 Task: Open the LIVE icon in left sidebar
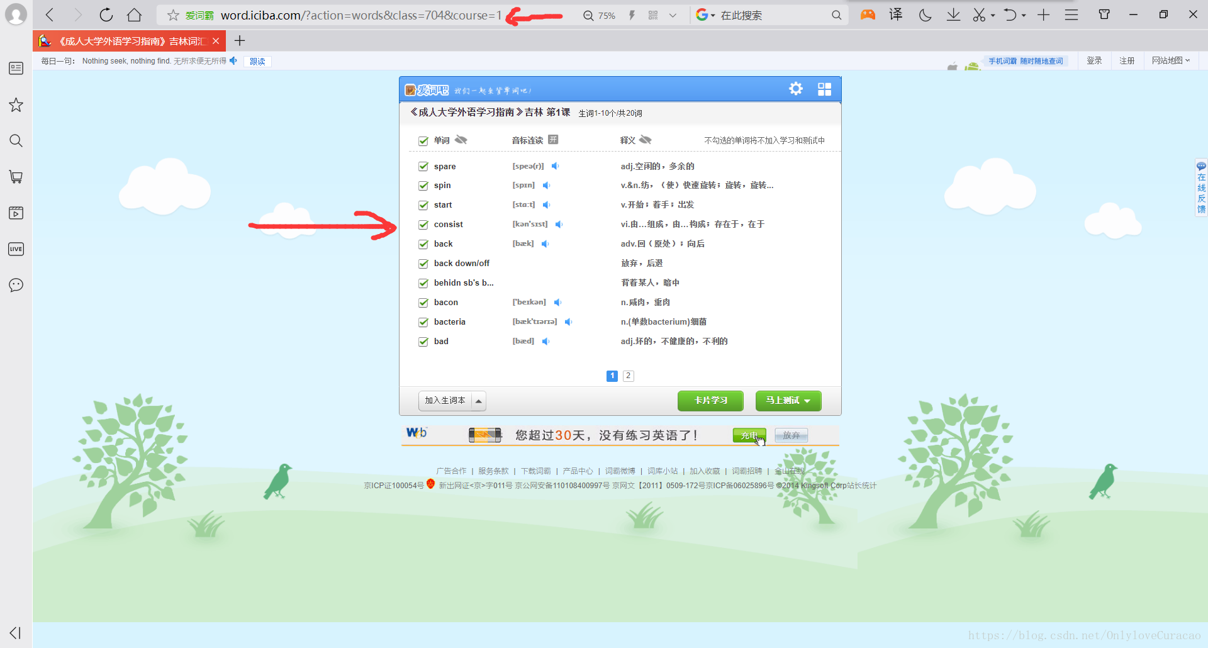[x=16, y=249]
